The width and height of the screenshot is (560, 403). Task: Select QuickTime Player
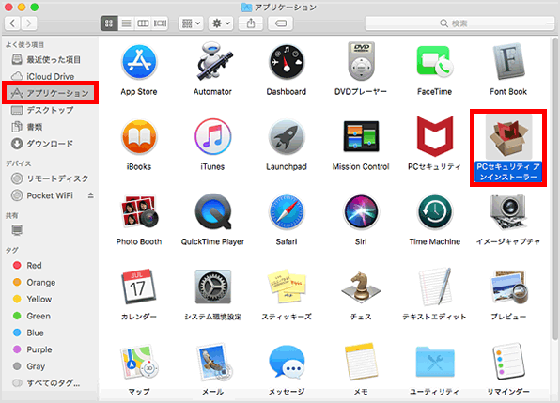click(x=213, y=211)
